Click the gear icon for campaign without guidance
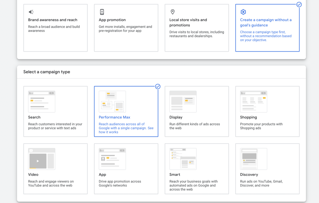This screenshot has width=319, height=203. pos(243,12)
